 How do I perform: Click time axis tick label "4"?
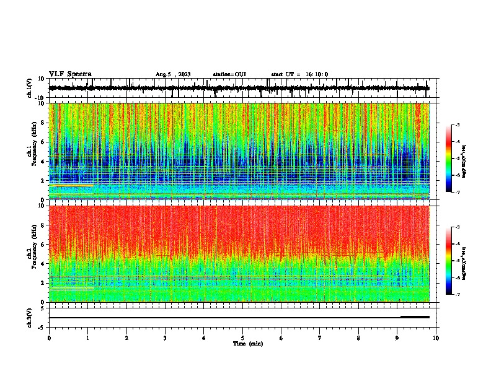pyautogui.click(x=204, y=338)
